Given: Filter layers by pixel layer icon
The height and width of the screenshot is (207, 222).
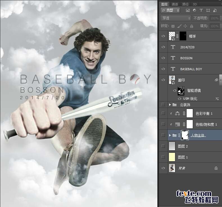Looking at the screenshot, I should click(188, 10).
